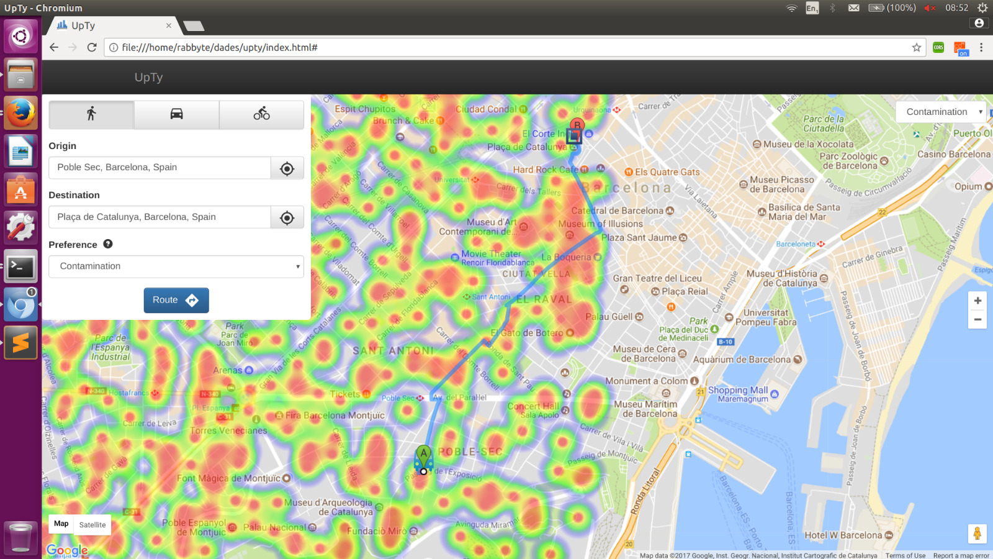Open the clock showing 08:52
The height and width of the screenshot is (559, 993).
point(956,8)
